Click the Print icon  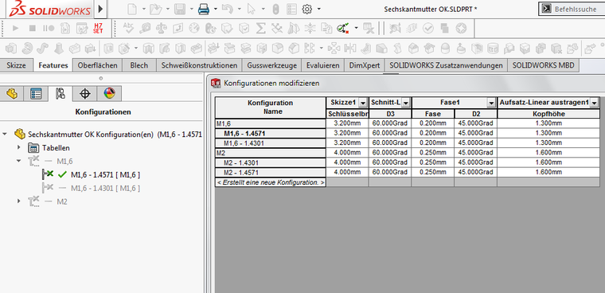coord(203,10)
